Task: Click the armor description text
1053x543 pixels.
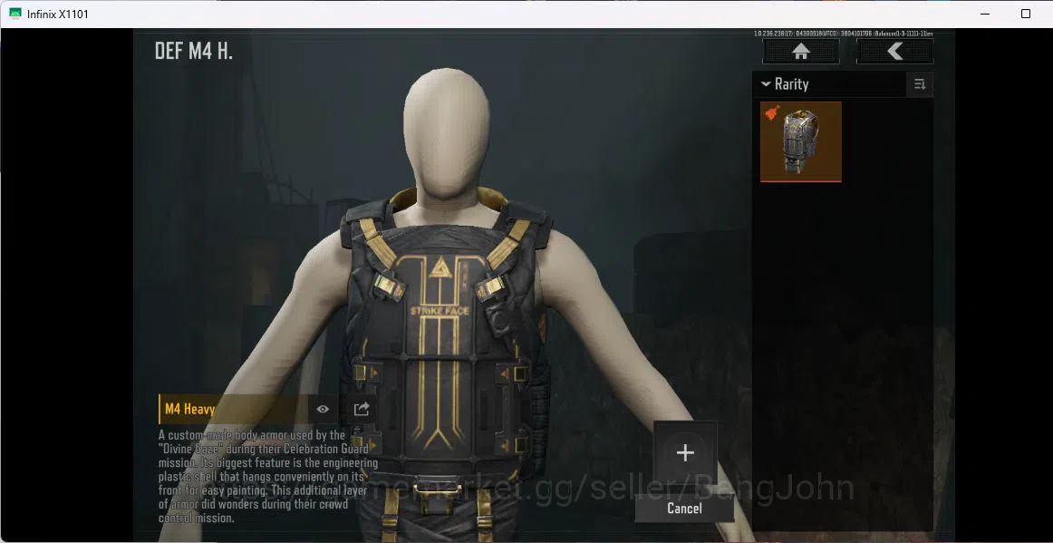Action: (x=268, y=477)
